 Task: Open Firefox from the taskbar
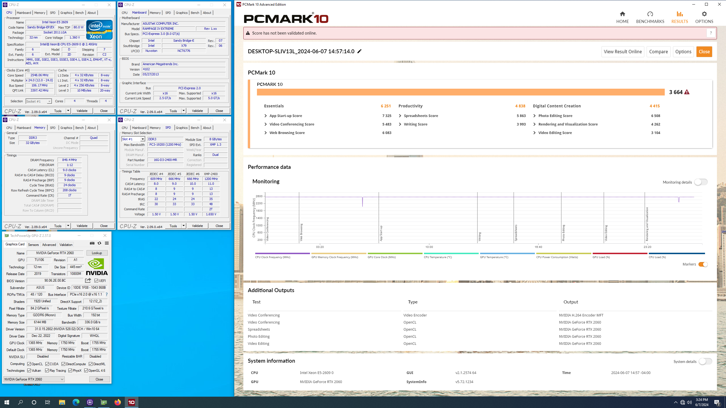[x=117, y=402]
